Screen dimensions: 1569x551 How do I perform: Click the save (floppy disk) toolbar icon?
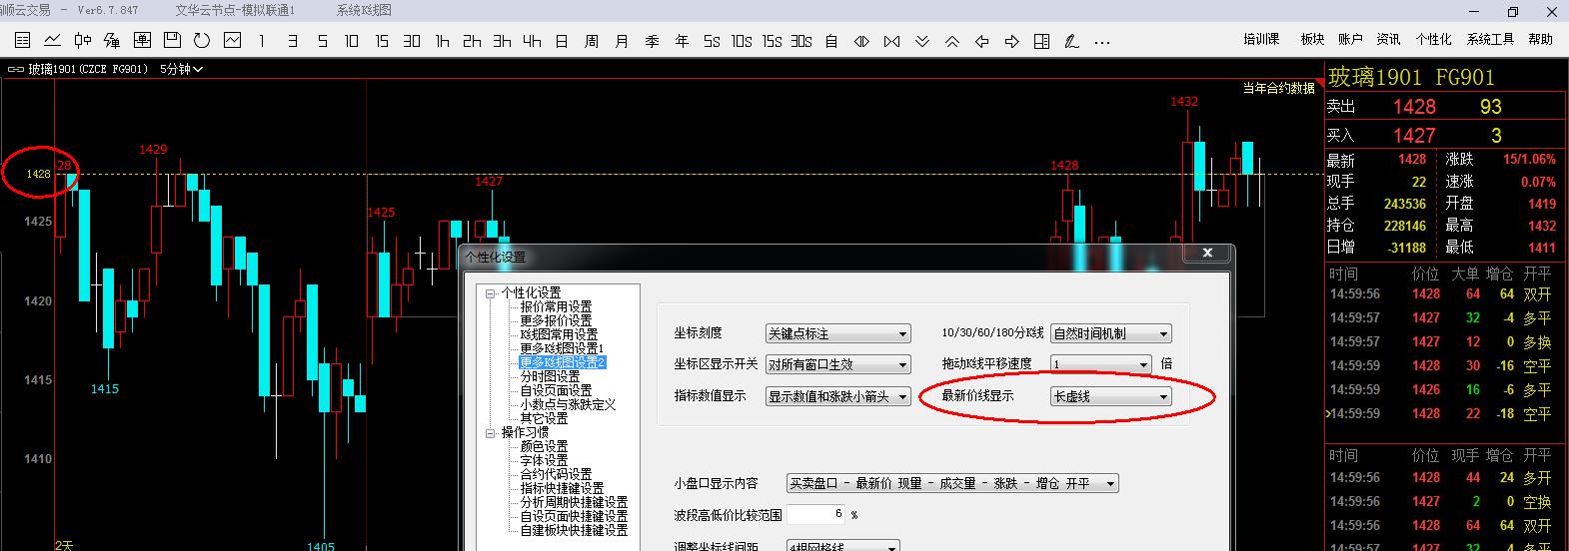(172, 41)
